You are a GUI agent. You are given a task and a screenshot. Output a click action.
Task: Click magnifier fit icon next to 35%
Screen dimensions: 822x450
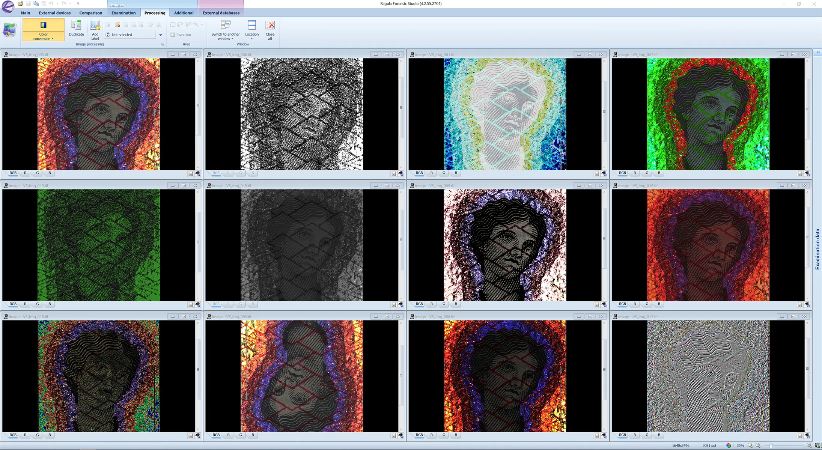pos(750,445)
